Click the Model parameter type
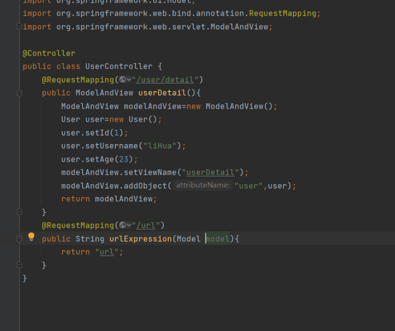The height and width of the screenshot is (331, 395). 189,239
